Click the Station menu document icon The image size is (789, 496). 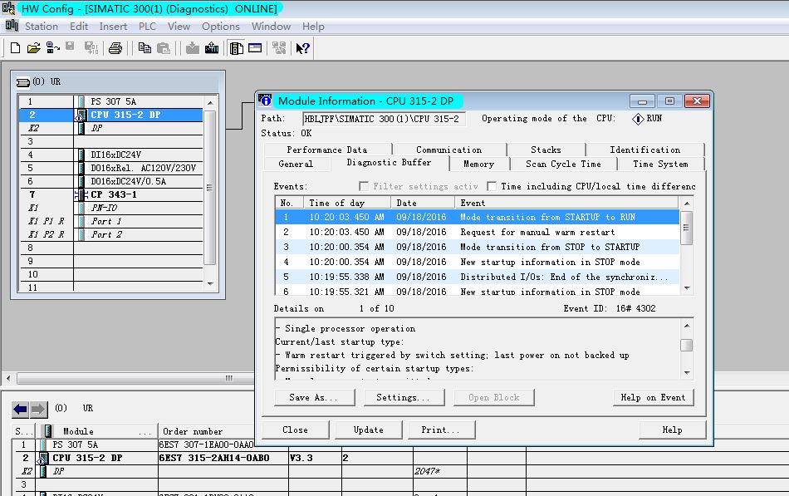pyautogui.click(x=12, y=25)
